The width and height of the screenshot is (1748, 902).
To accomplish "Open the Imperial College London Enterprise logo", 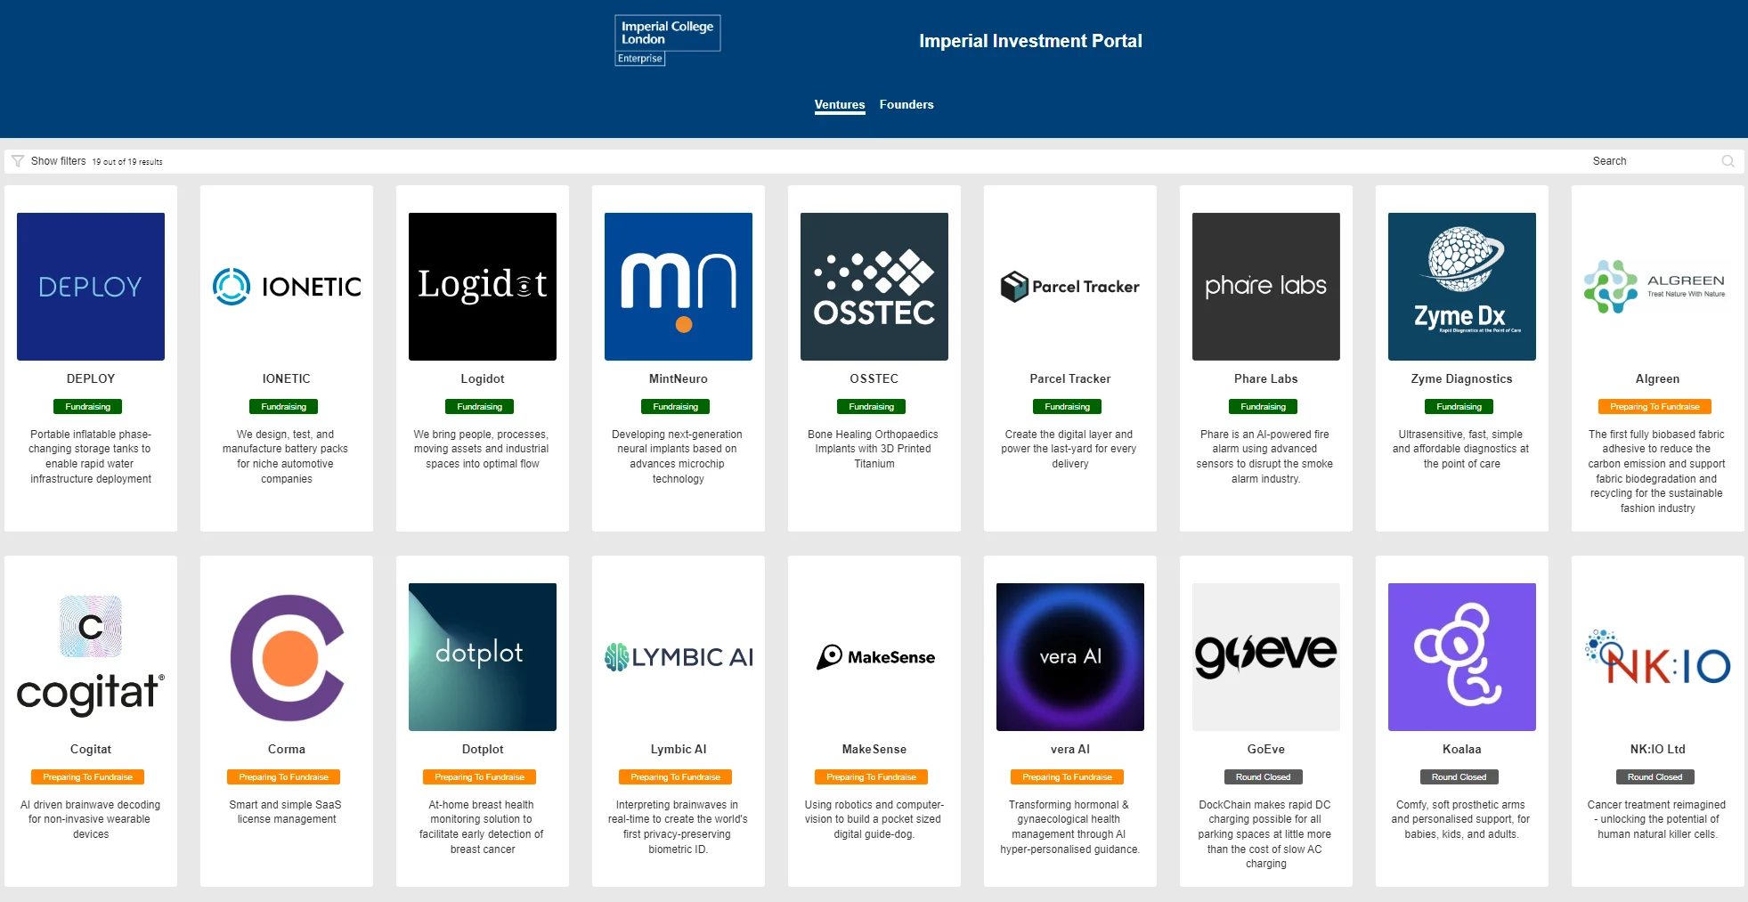I will (667, 40).
